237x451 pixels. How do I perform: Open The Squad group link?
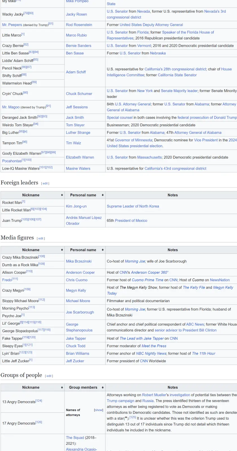point(75,437)
